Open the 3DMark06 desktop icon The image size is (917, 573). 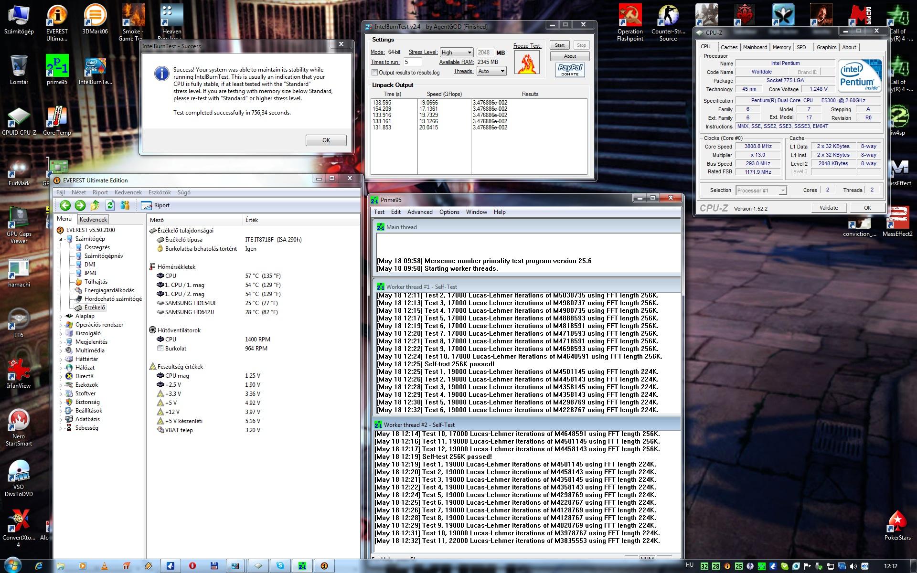click(95, 20)
